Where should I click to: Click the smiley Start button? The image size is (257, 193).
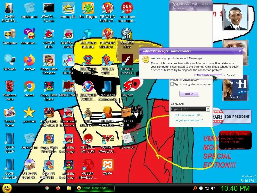(7, 188)
